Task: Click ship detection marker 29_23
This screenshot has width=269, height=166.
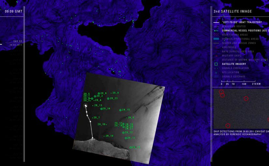Action: coord(108,99)
